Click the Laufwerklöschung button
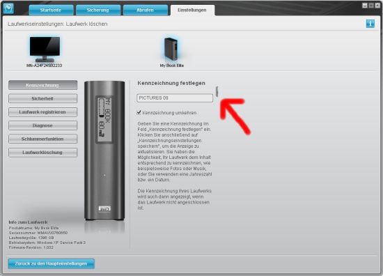This screenshot has height=276, width=383. click(x=42, y=153)
